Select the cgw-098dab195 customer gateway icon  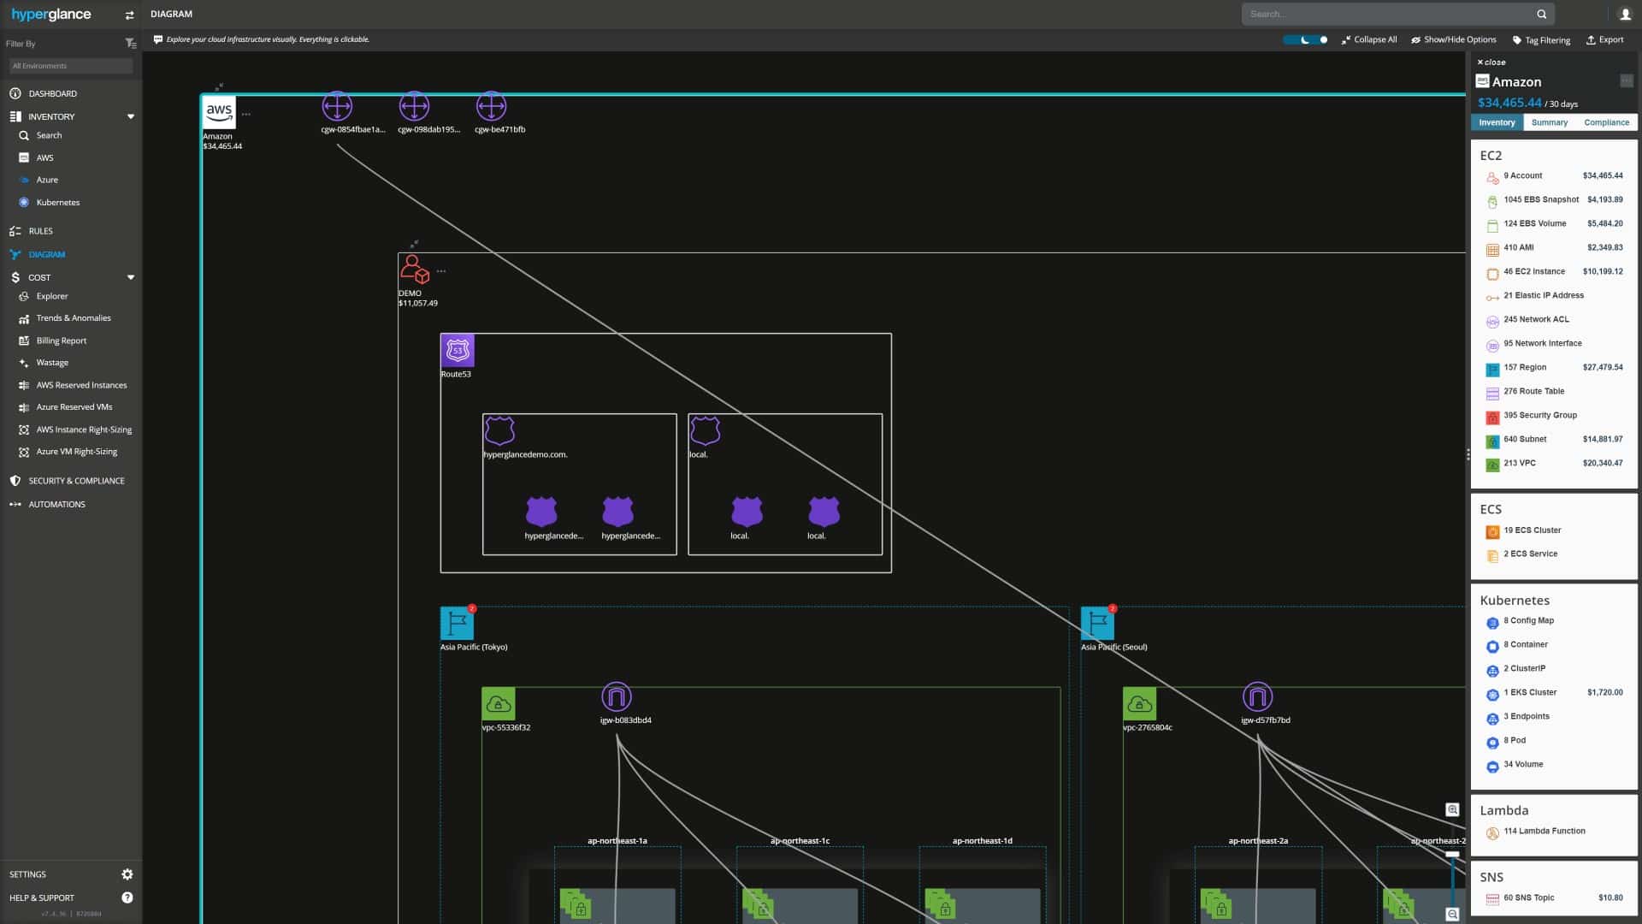(x=414, y=107)
